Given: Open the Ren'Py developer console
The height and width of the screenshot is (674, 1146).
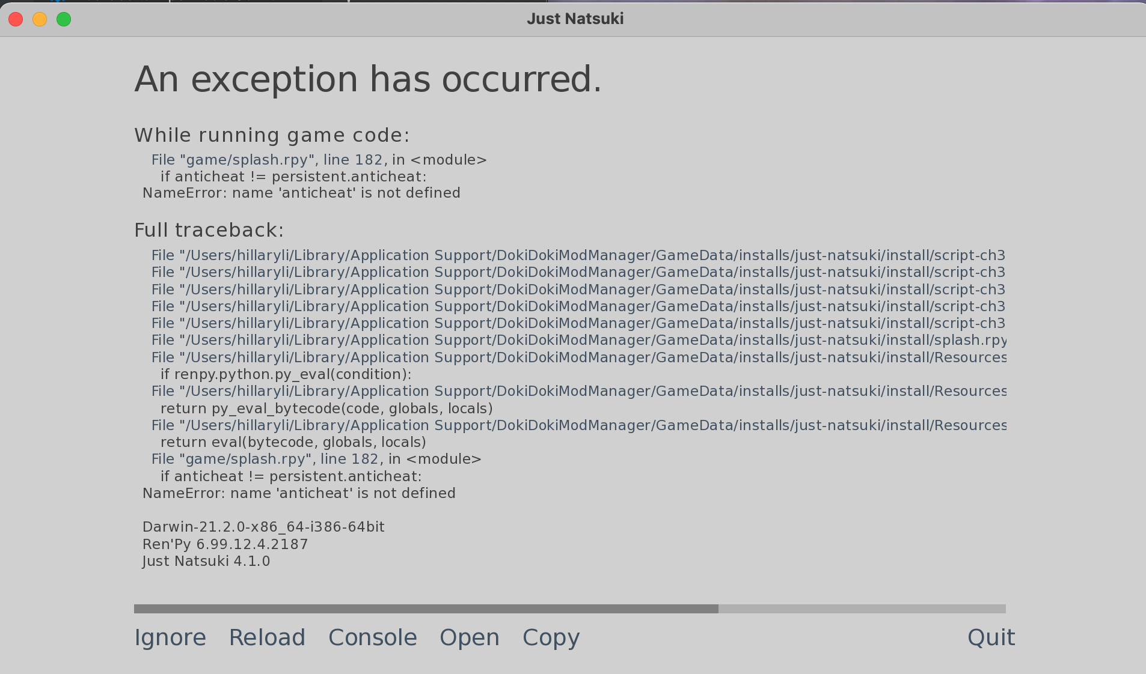Looking at the screenshot, I should pyautogui.click(x=373, y=637).
